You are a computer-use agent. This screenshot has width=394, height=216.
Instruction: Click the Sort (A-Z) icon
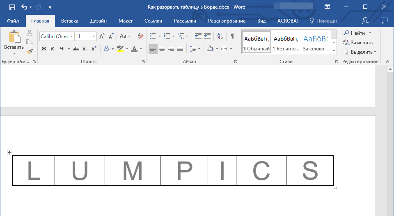(220, 36)
